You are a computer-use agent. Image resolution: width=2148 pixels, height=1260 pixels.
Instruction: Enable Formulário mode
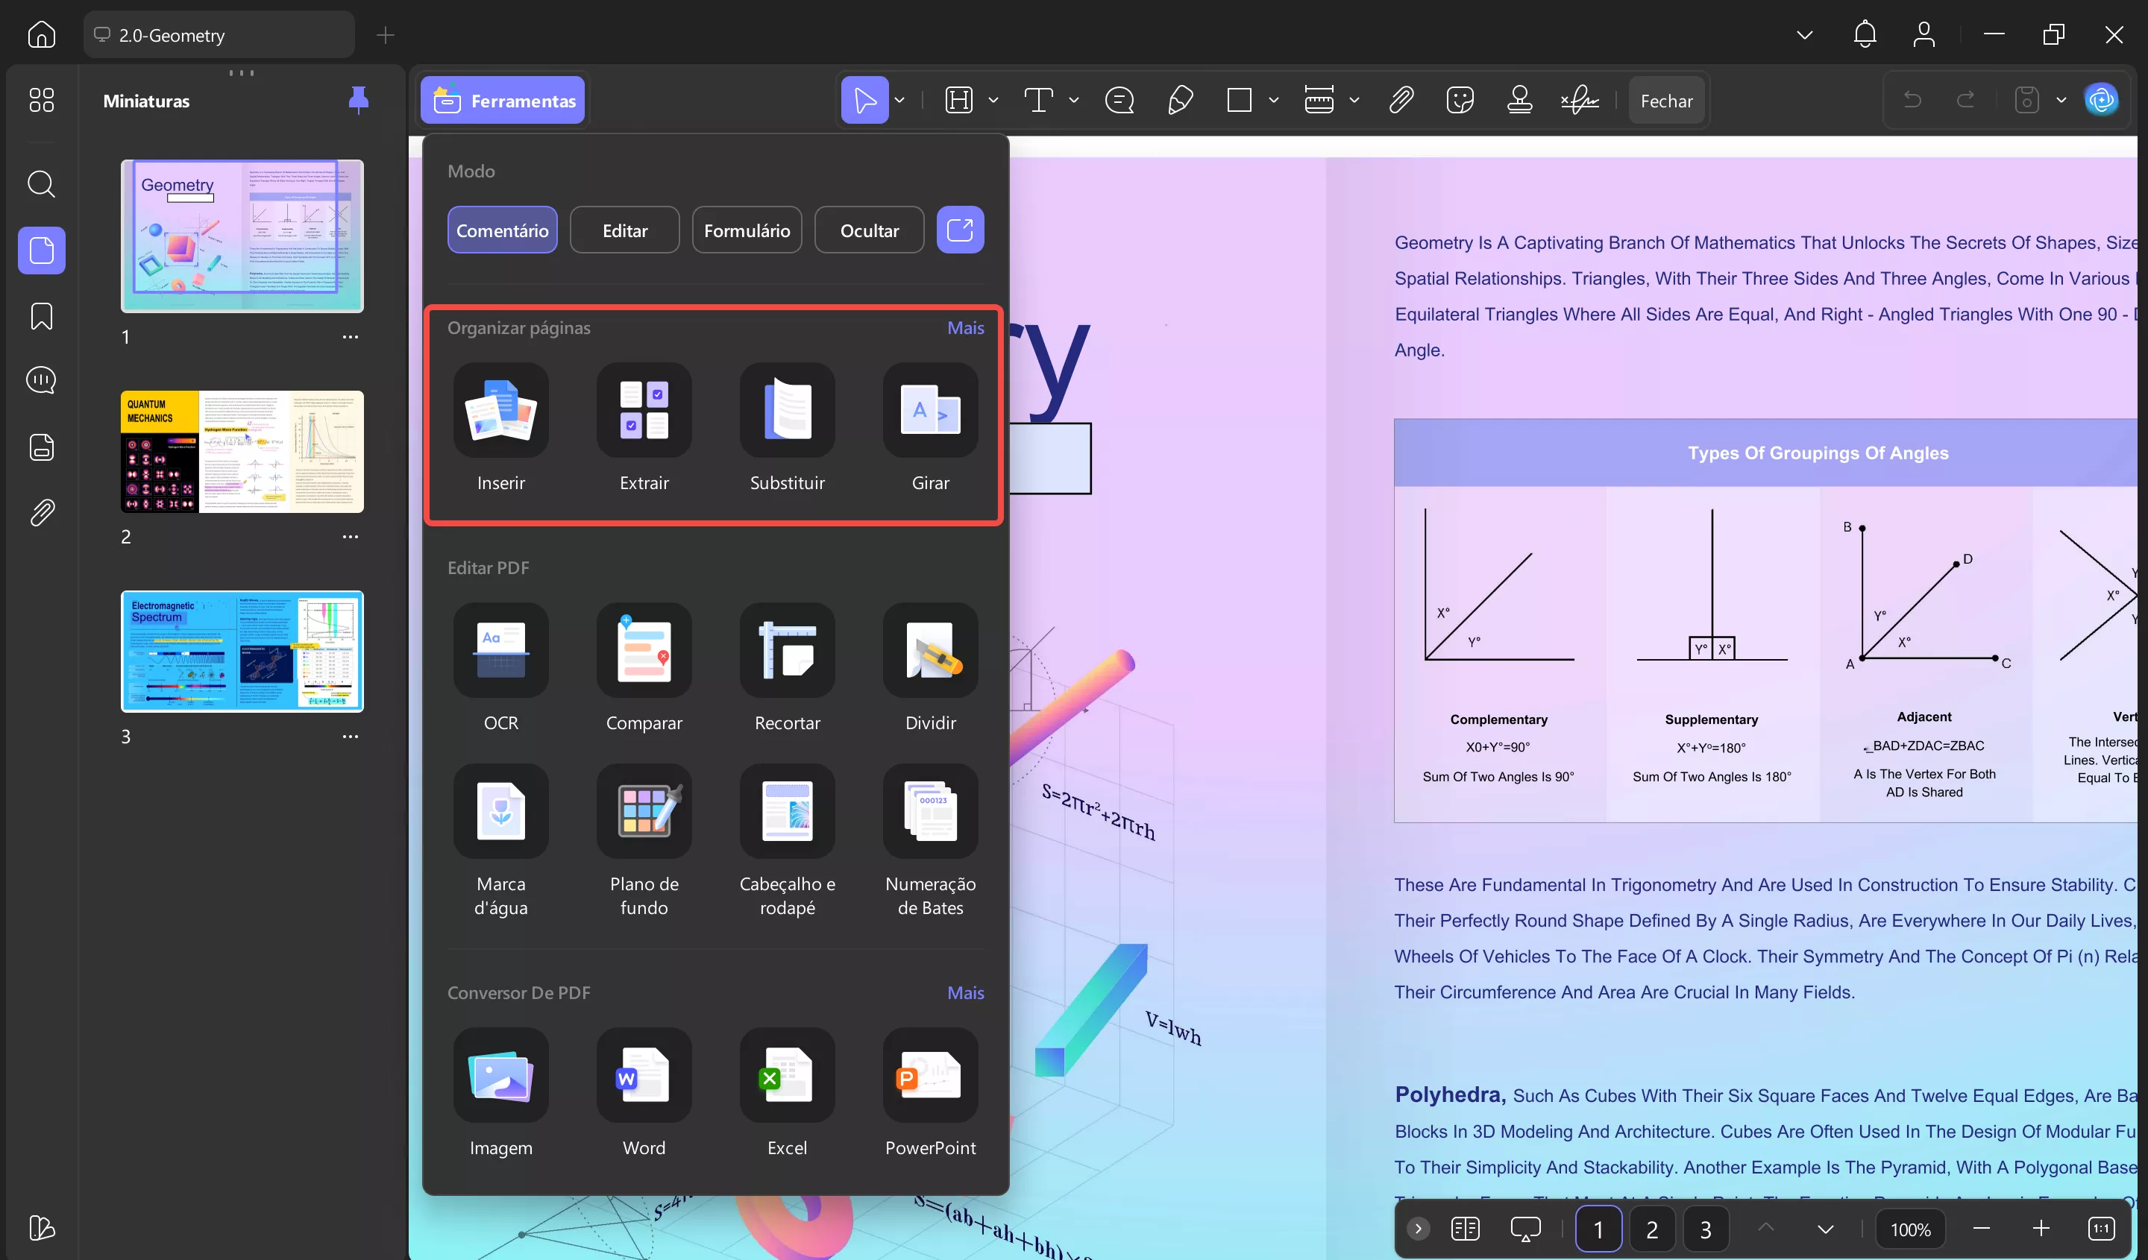click(747, 229)
